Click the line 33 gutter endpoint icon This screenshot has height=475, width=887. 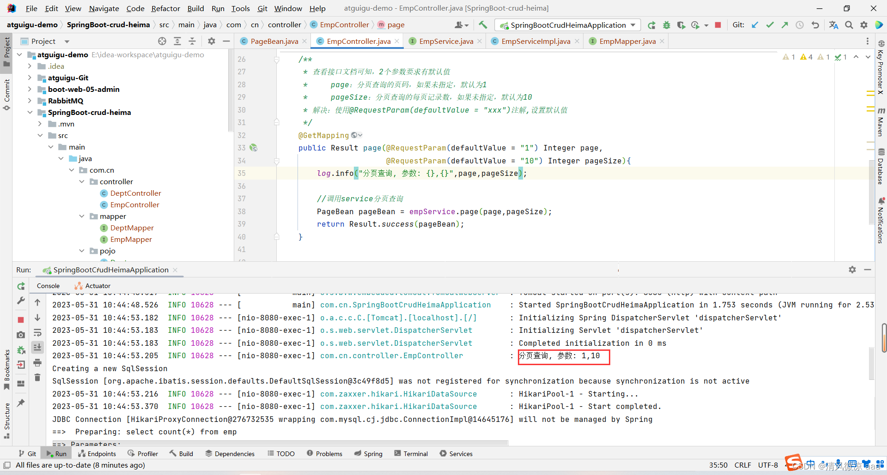253,148
